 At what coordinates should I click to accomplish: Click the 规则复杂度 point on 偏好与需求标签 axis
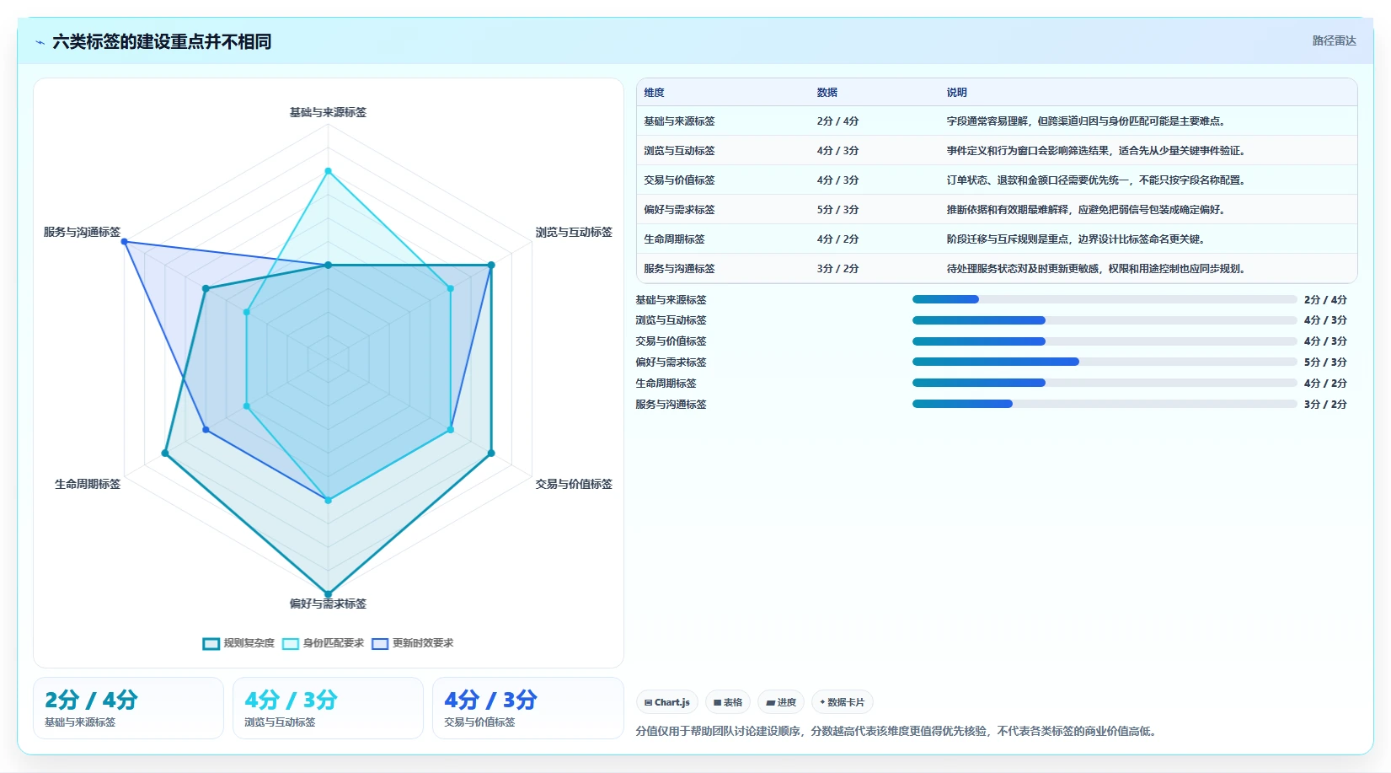point(329,594)
